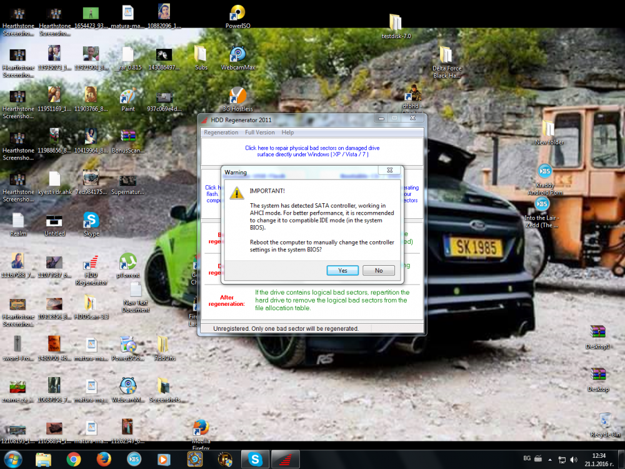Select Into the Lair - Zedd file
The width and height of the screenshot is (625, 469).
point(542,213)
